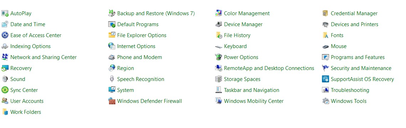The image size is (406, 128).
Task: Open the Work Folders item
Action: (x=26, y=112)
